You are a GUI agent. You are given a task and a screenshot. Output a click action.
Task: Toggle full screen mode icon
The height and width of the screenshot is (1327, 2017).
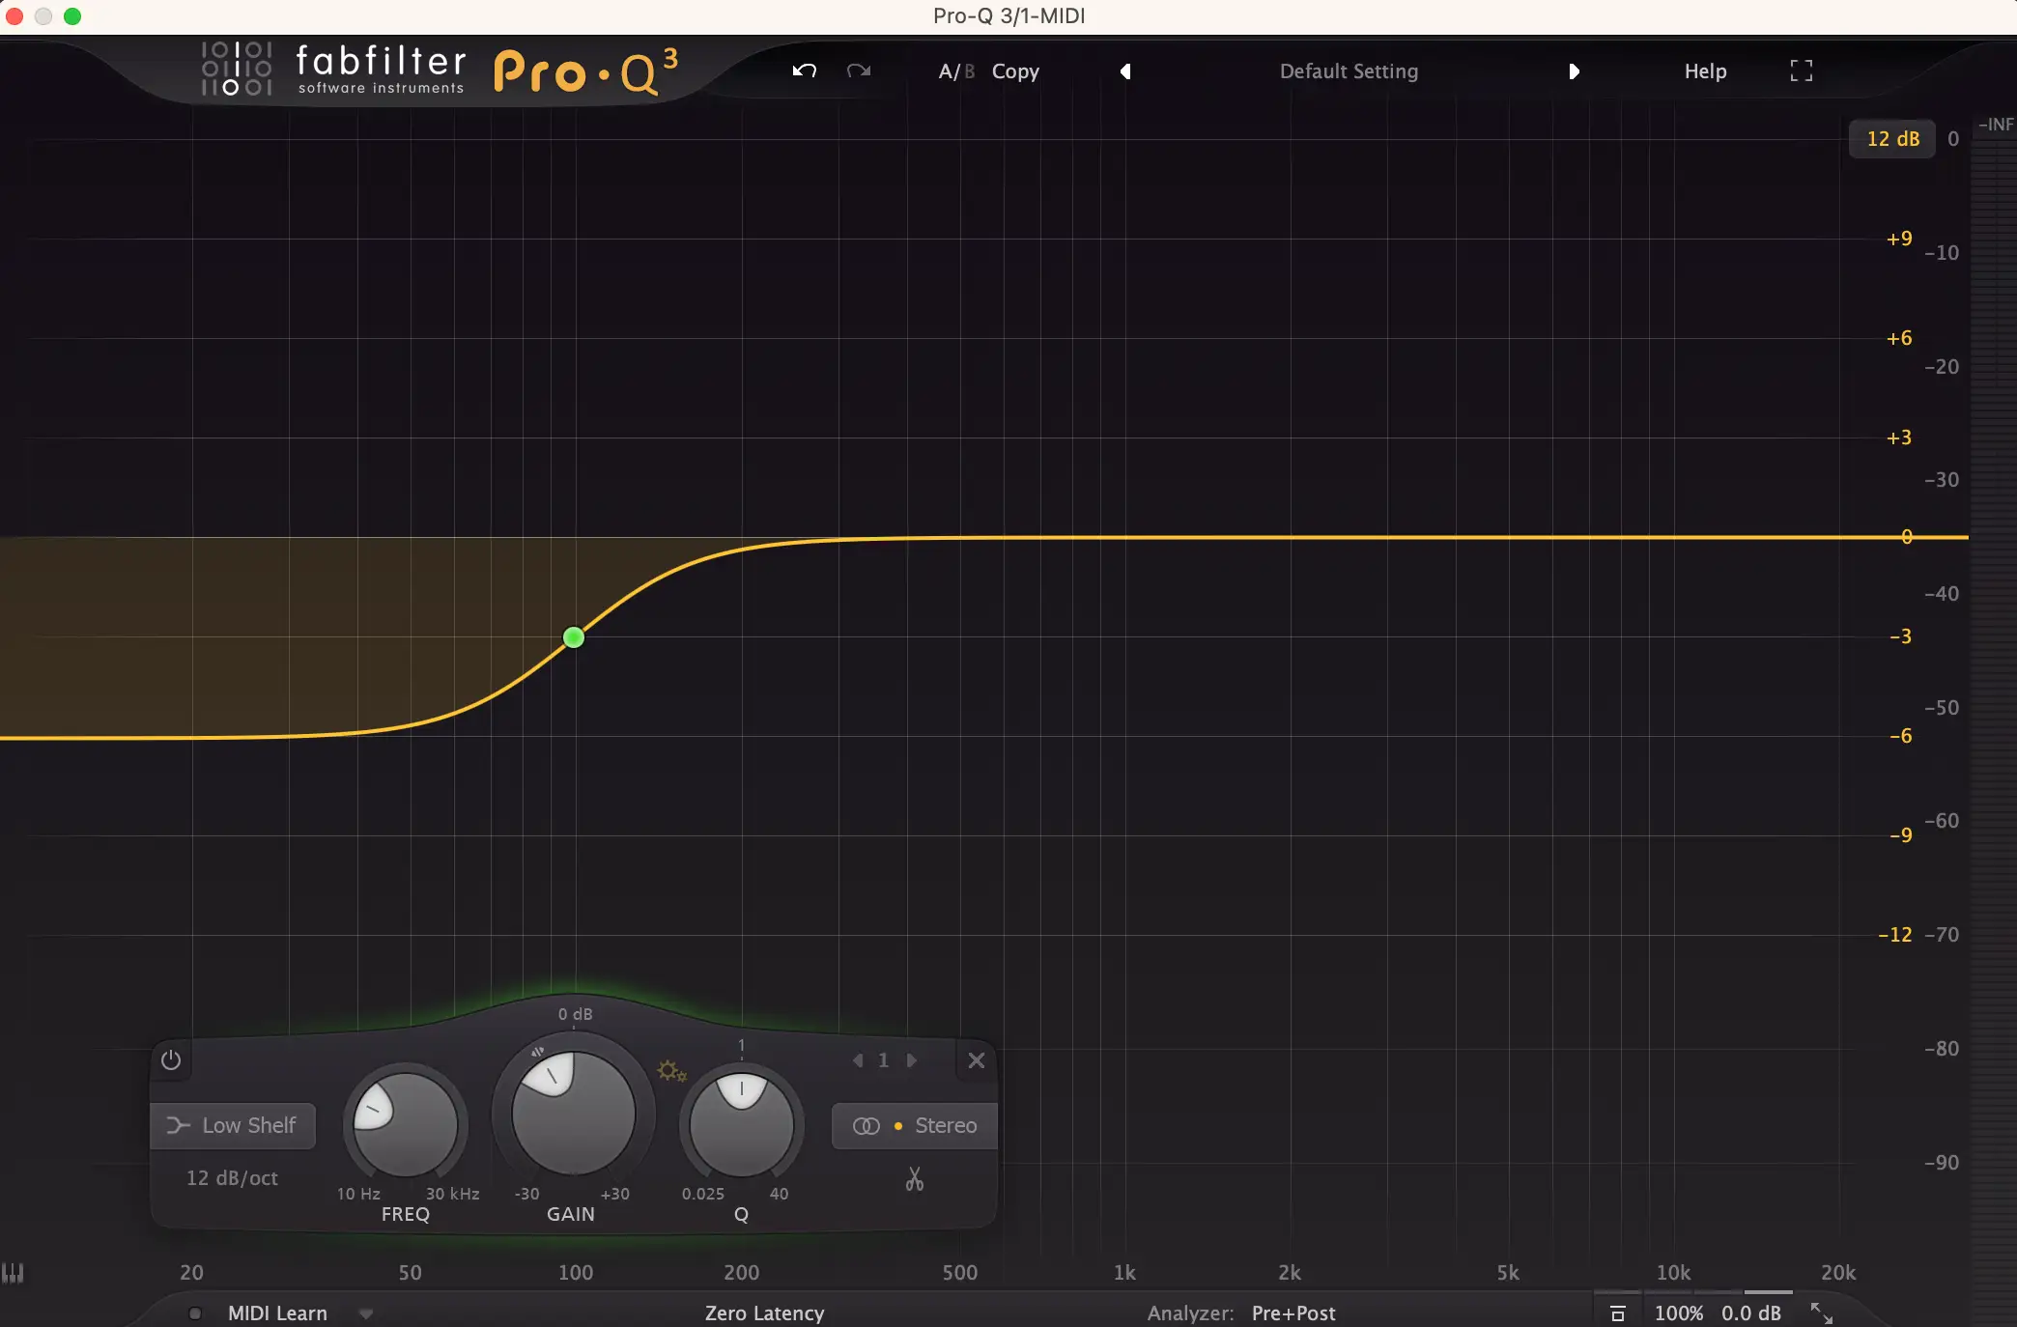1801,71
